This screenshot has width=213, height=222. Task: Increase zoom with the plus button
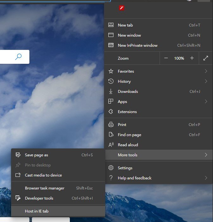tap(192, 58)
